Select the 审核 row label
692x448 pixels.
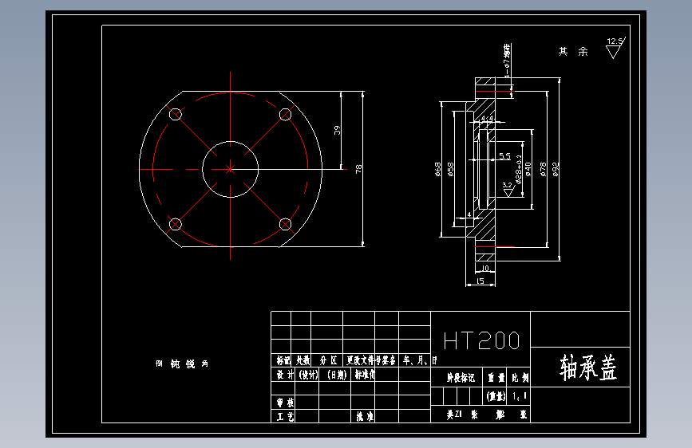coord(285,402)
